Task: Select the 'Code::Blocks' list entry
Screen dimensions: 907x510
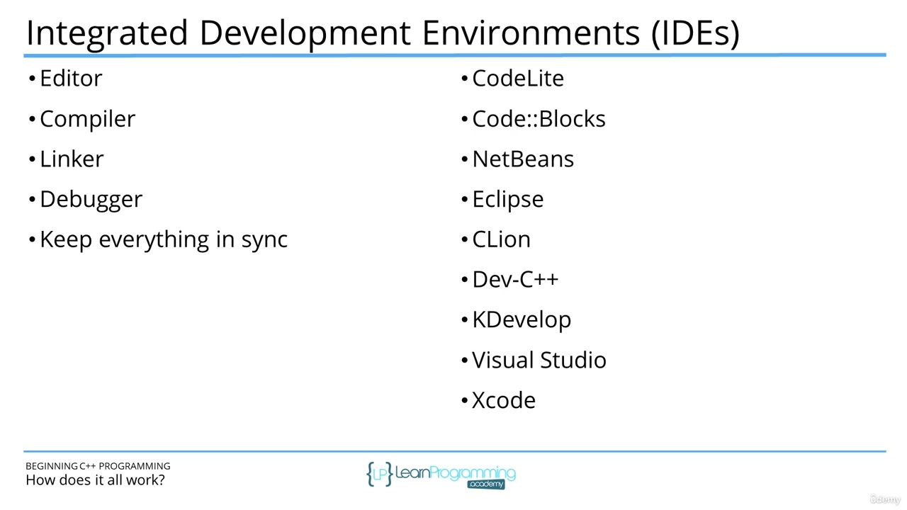Action: tap(539, 118)
